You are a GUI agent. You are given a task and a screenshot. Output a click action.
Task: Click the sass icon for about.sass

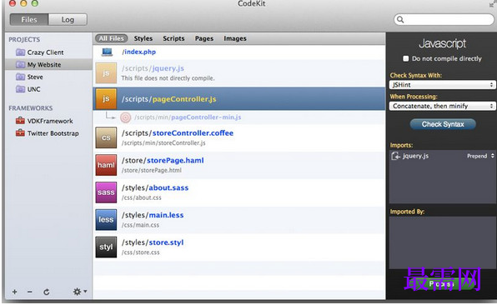click(106, 192)
